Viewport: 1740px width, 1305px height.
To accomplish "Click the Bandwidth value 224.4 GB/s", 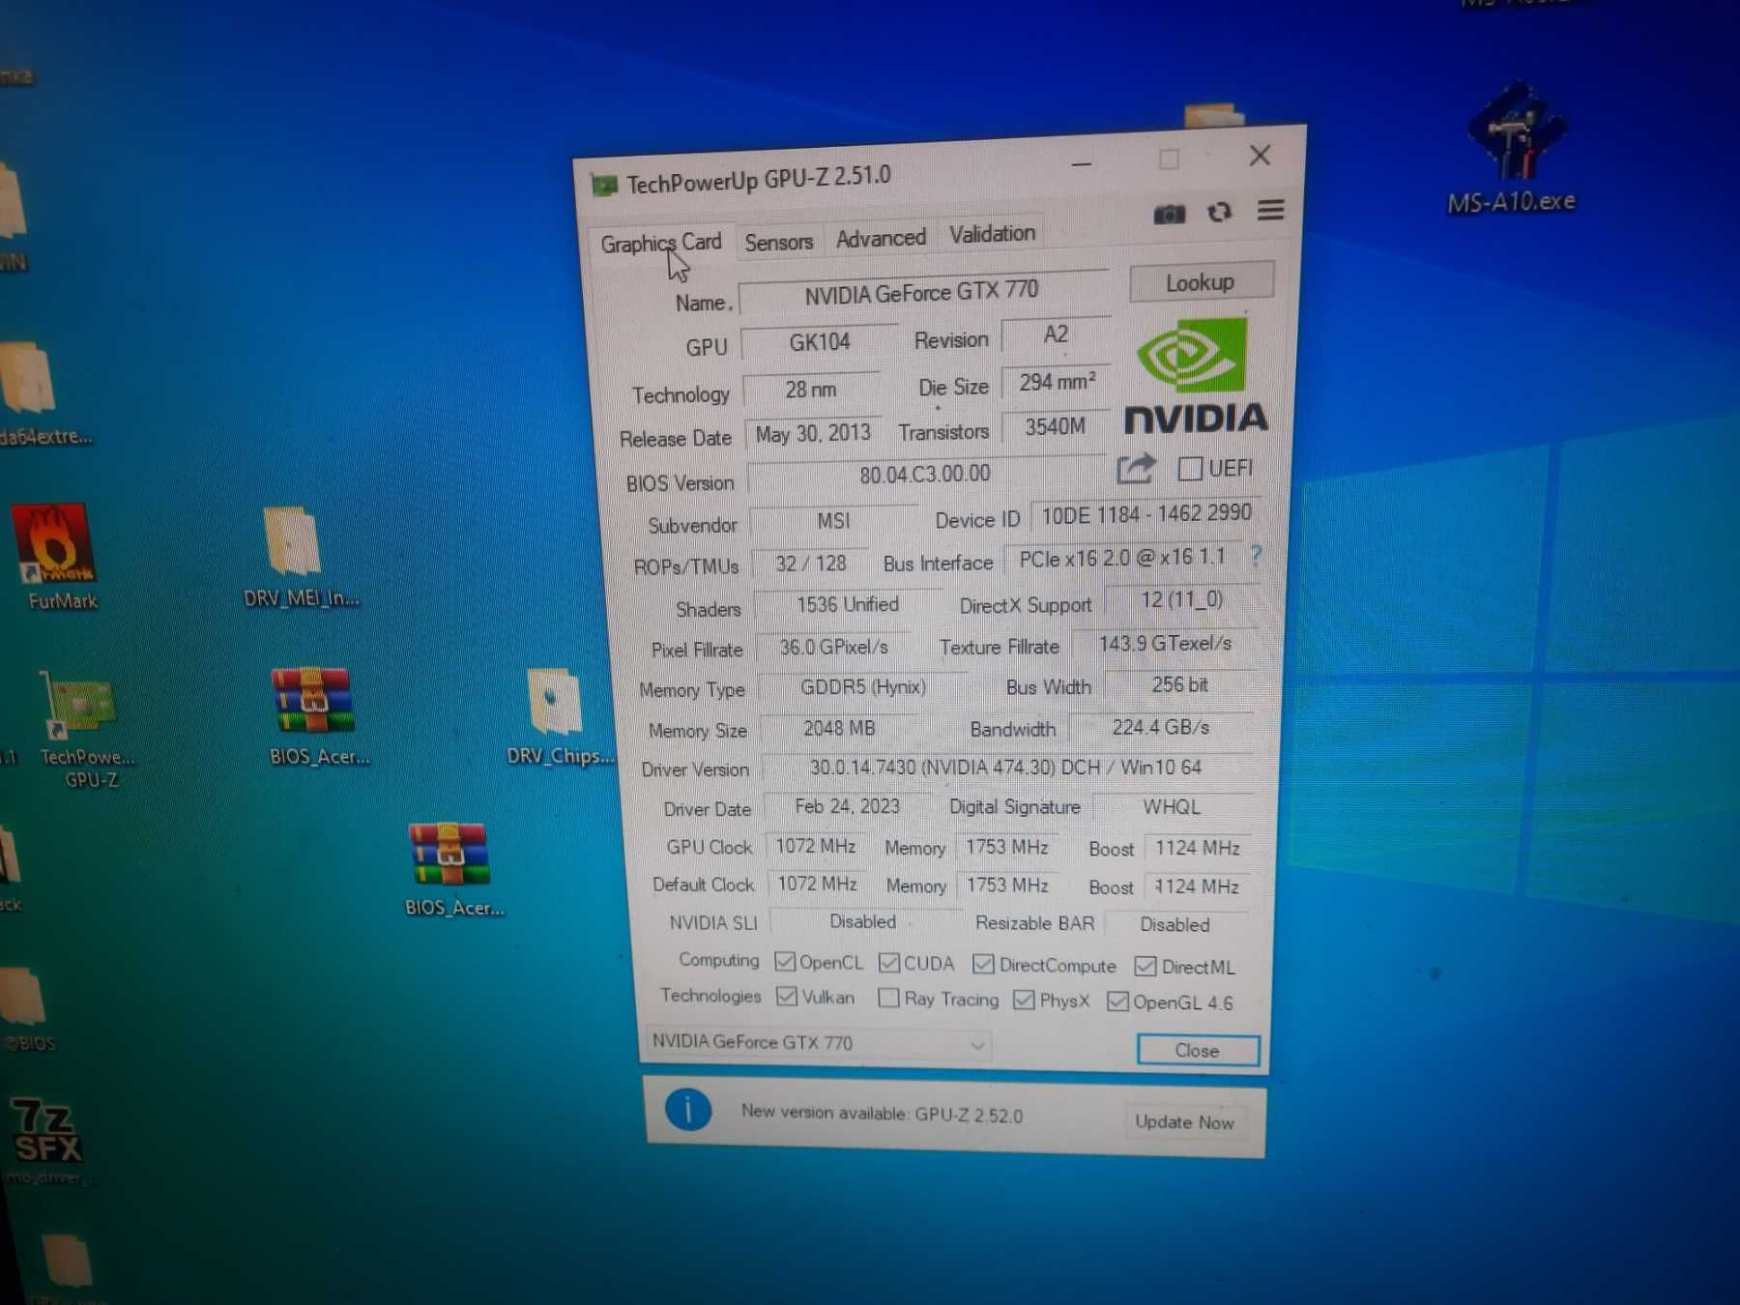I will tap(1161, 727).
